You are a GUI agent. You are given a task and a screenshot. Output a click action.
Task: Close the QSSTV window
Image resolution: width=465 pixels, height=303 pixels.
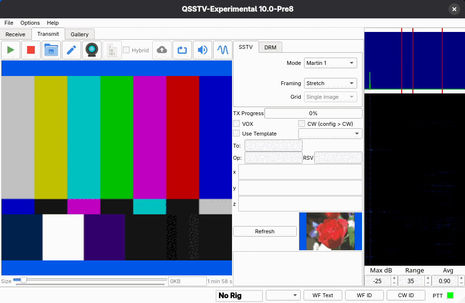[454, 9]
